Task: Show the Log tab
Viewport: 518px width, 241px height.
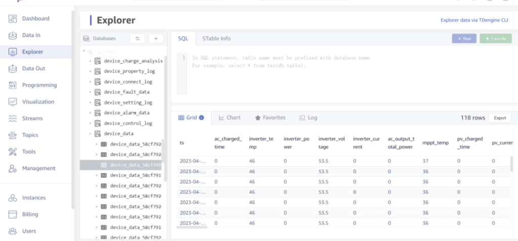Action: coord(308,118)
